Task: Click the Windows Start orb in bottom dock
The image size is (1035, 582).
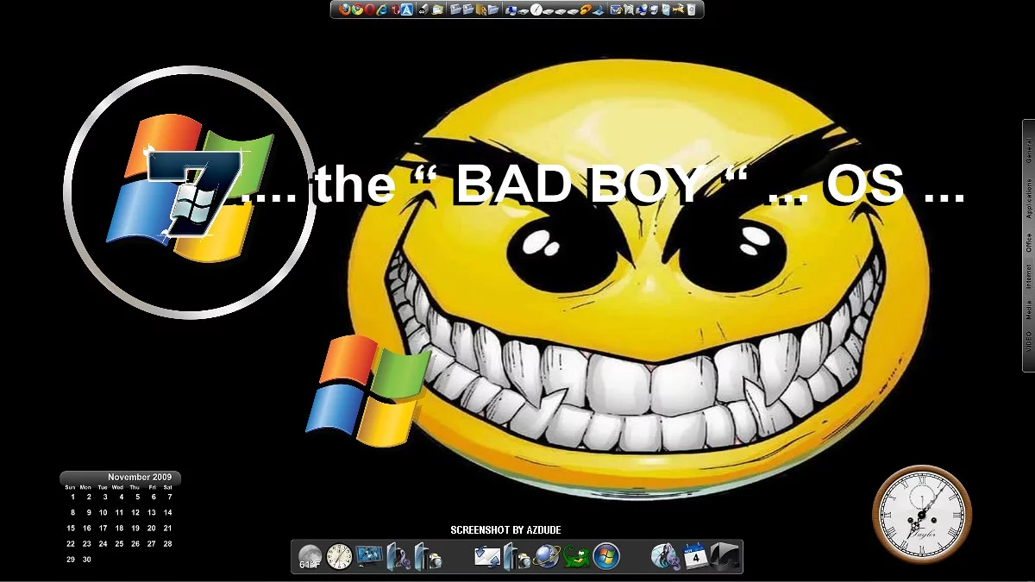Action: 605,557
